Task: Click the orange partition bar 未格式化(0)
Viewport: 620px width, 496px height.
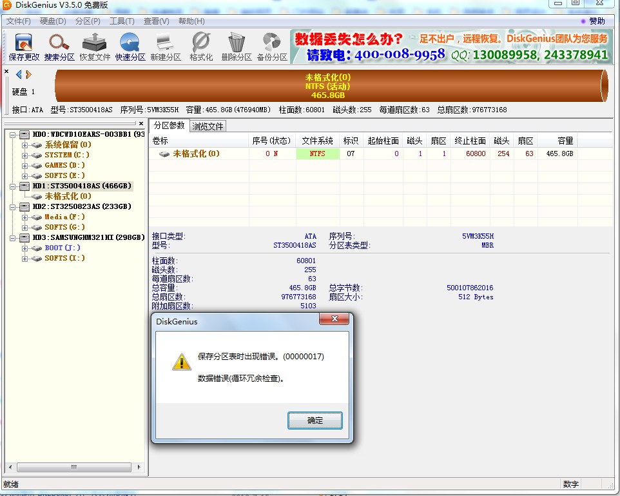Action: 331,86
